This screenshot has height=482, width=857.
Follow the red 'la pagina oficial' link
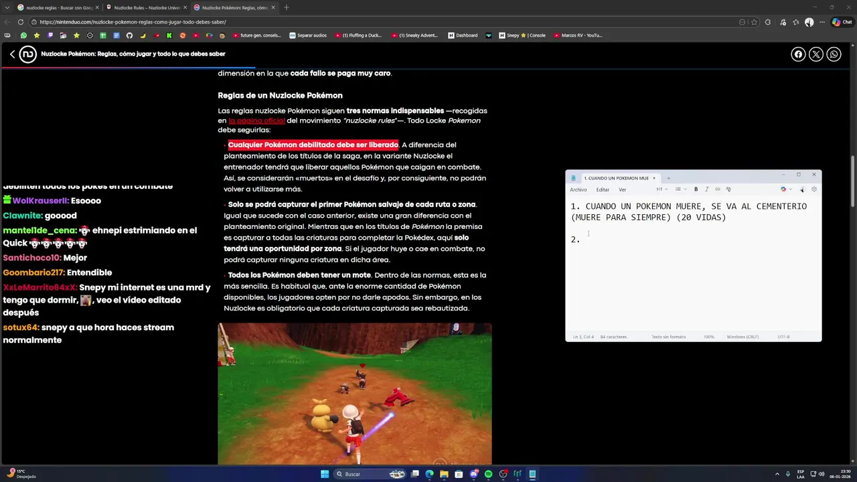click(x=256, y=120)
